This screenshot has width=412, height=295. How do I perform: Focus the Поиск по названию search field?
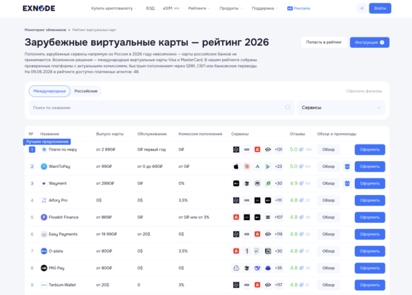(161, 108)
